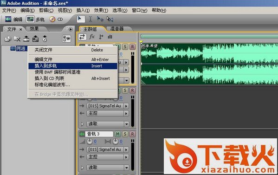
Task: Solo the second track with S
Action: 125,91
